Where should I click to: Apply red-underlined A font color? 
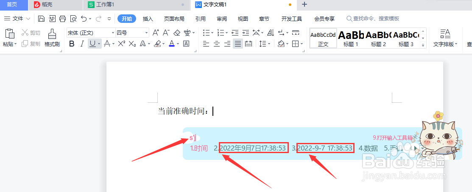pyautogui.click(x=172, y=44)
